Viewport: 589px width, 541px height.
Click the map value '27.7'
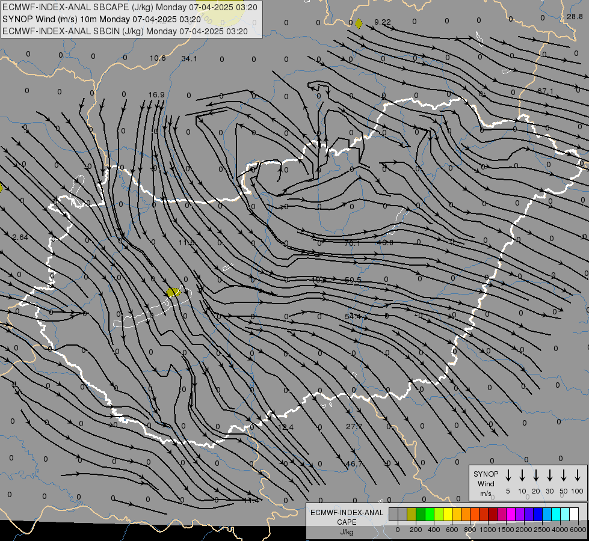(x=354, y=427)
